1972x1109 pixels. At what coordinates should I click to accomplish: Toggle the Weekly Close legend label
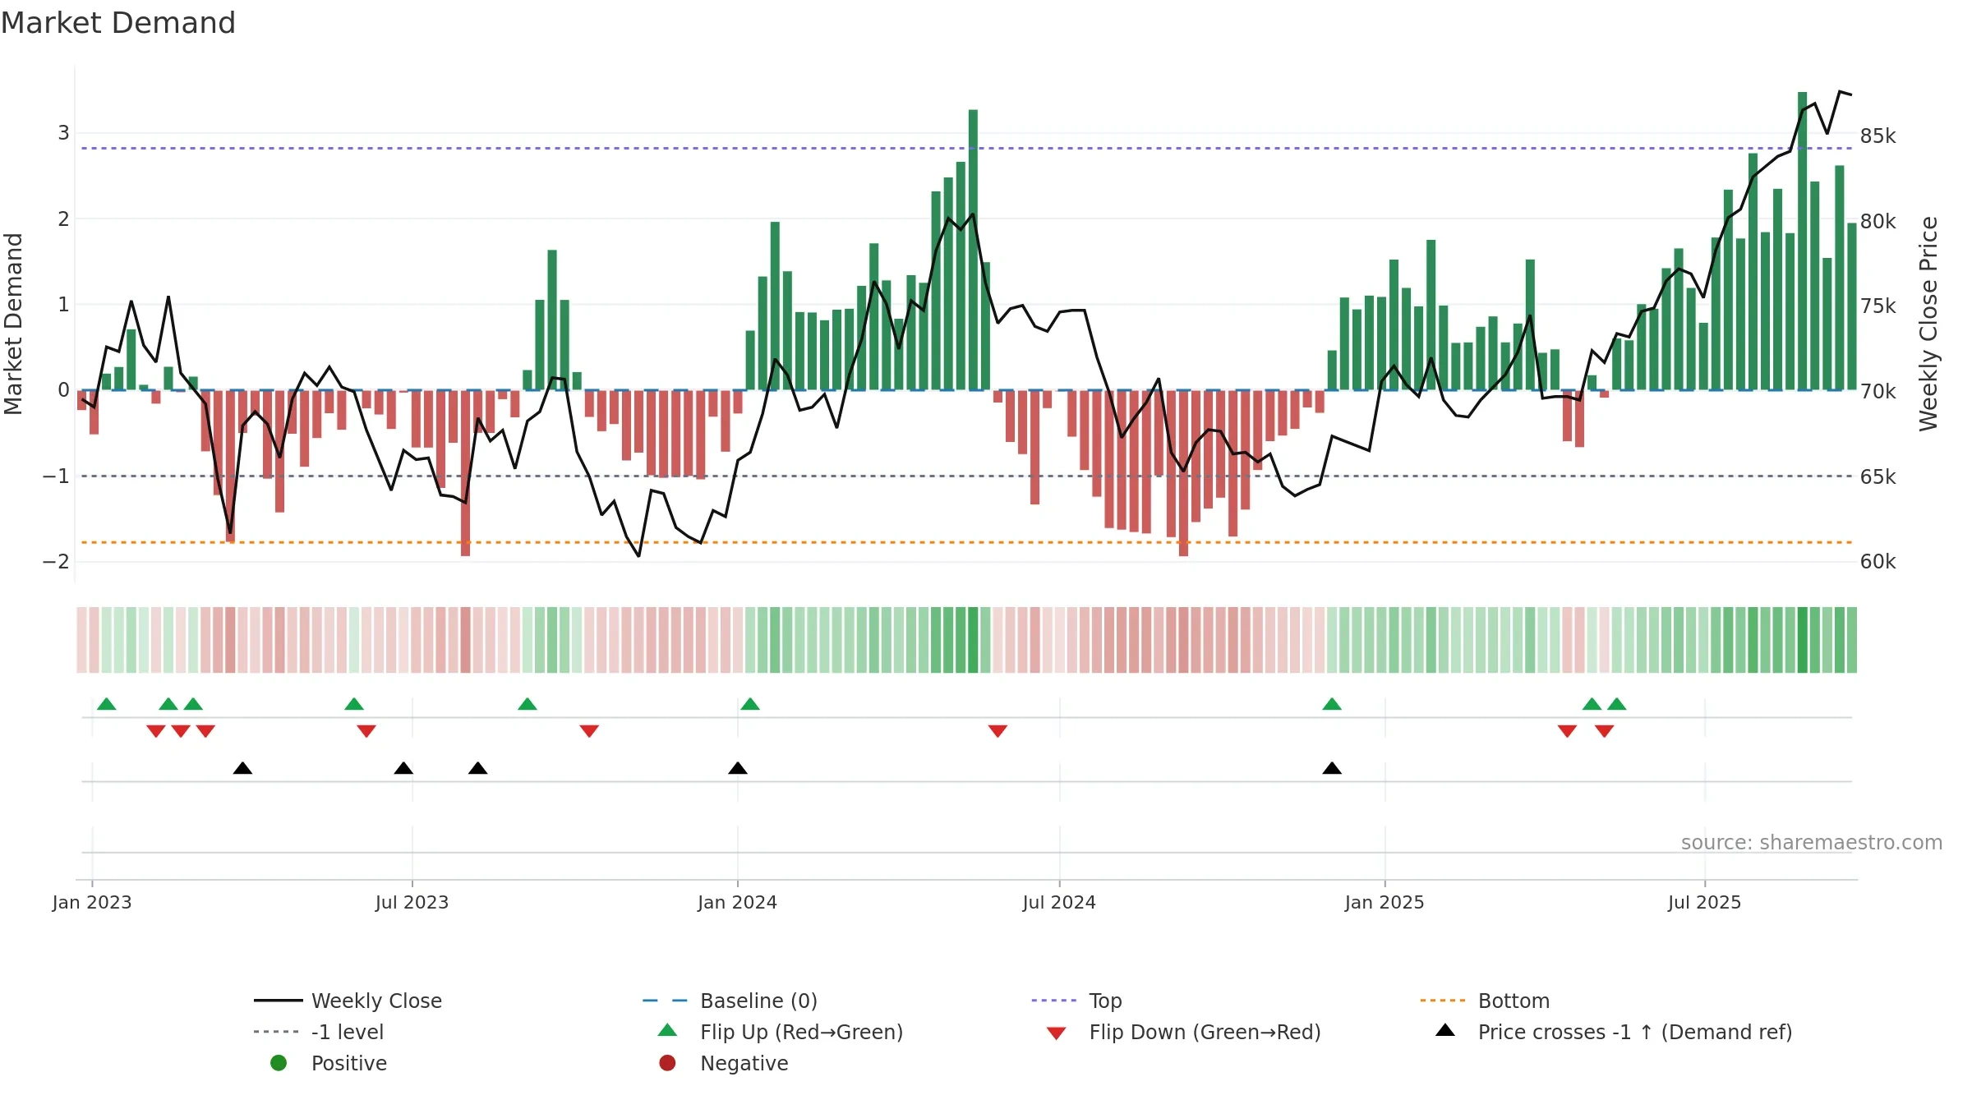tap(376, 1001)
